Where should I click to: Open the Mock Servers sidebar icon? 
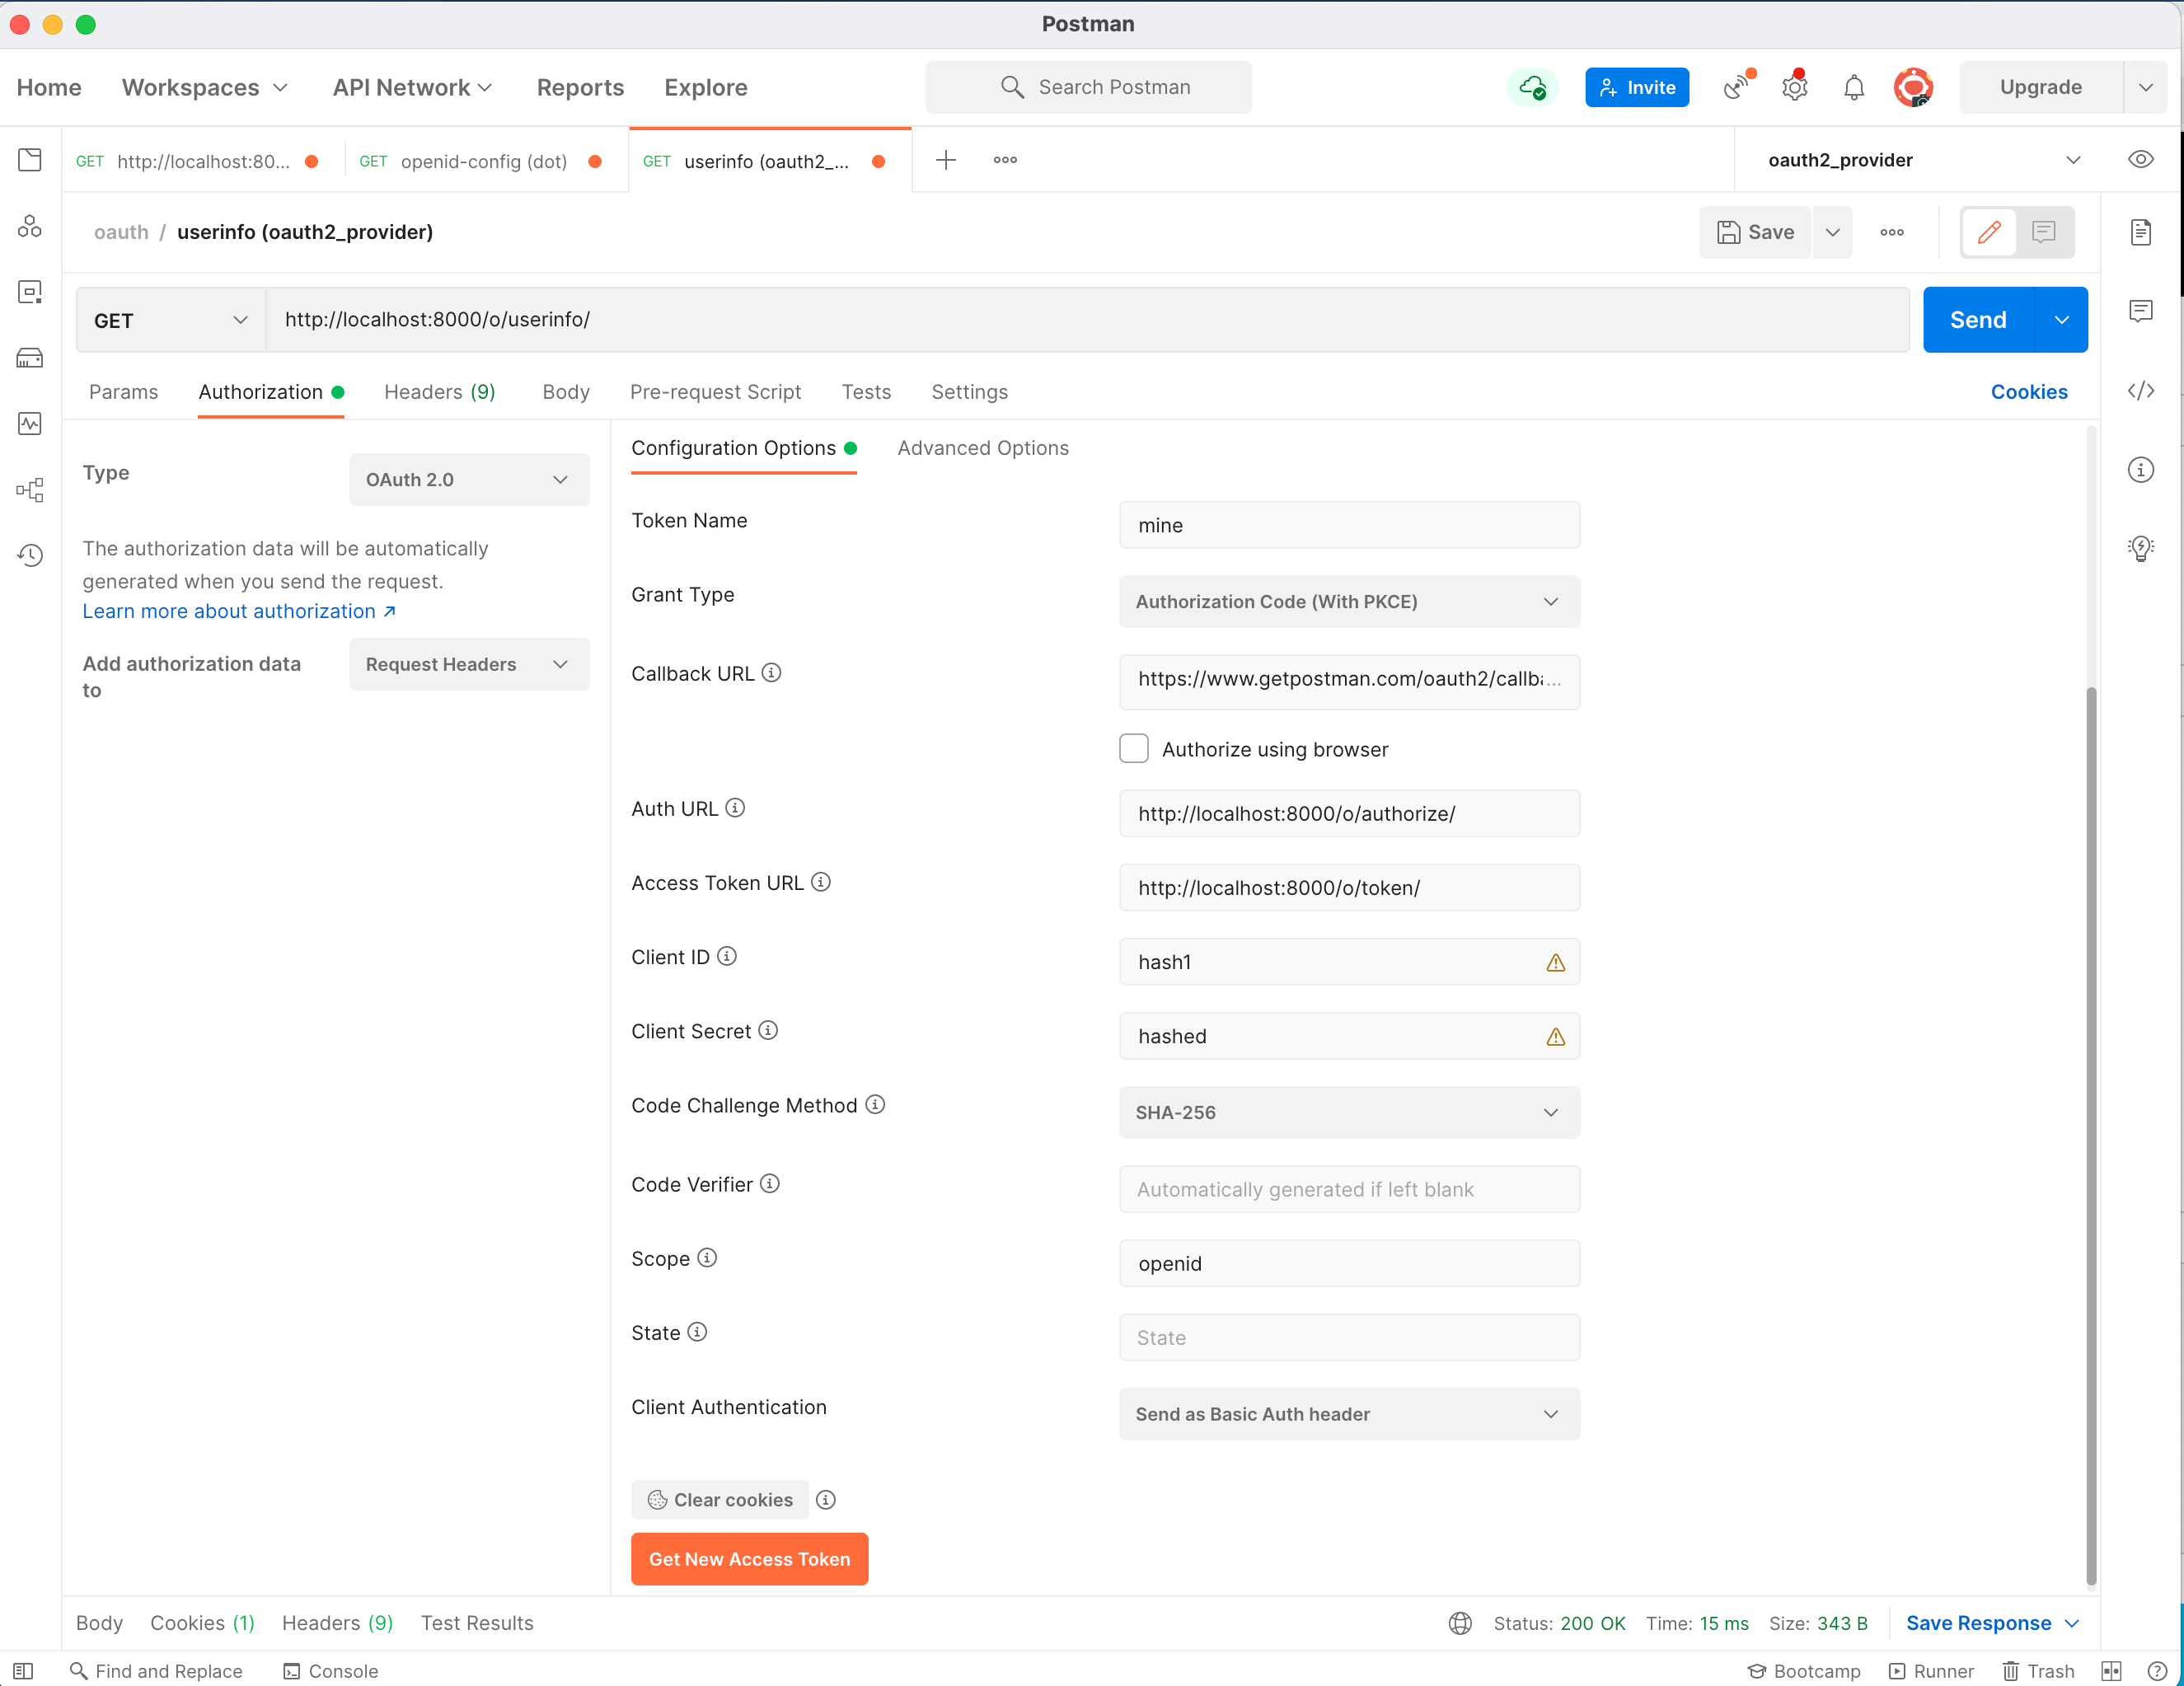pos(30,358)
